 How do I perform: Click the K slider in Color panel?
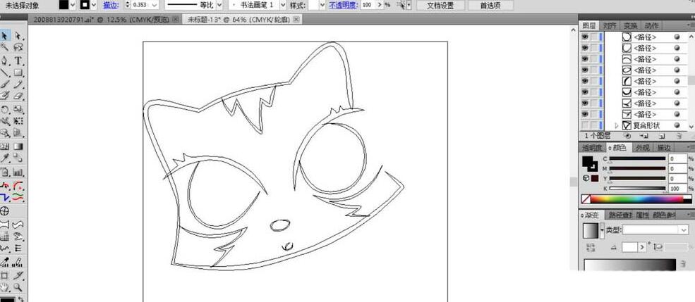tap(637, 189)
